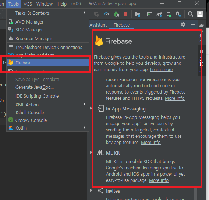The width and height of the screenshot is (209, 200).
Task: Click run anything toolbar icon
Action: click(150, 14)
